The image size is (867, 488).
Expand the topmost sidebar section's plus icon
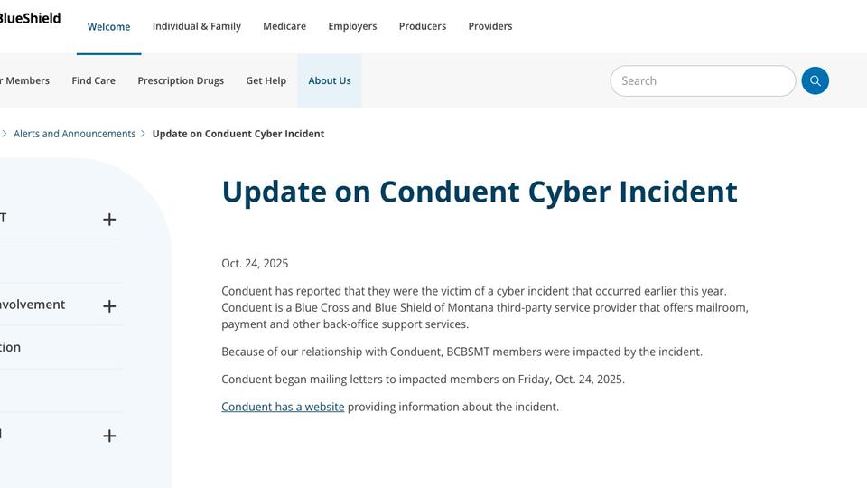click(109, 220)
